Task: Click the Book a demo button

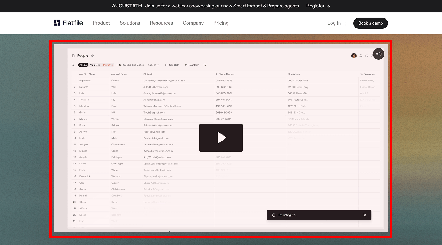Action: (370, 23)
